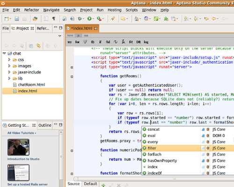234x187 pixels.
Task: Click the 'js' snippet toolbar icon
Action: coord(123,42)
